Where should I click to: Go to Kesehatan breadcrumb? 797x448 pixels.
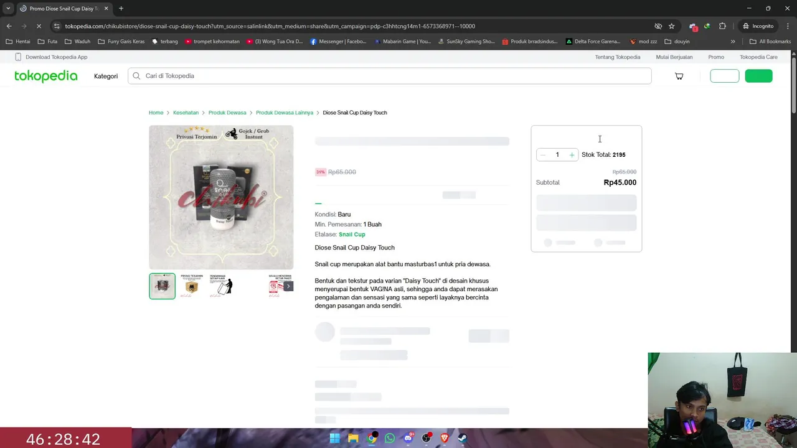pos(186,113)
